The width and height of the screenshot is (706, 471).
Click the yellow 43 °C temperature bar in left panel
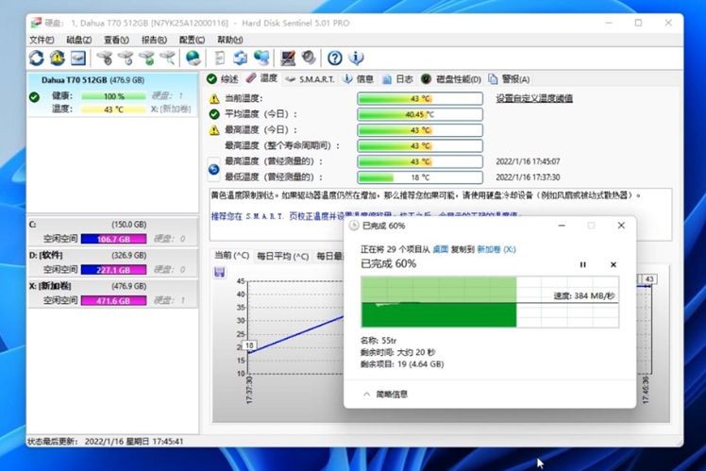click(114, 109)
